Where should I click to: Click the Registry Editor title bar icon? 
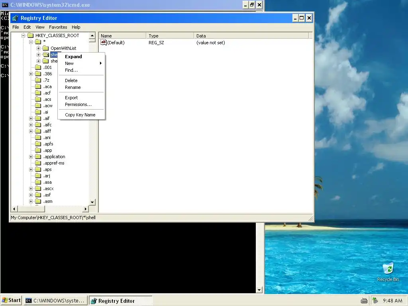click(x=15, y=18)
